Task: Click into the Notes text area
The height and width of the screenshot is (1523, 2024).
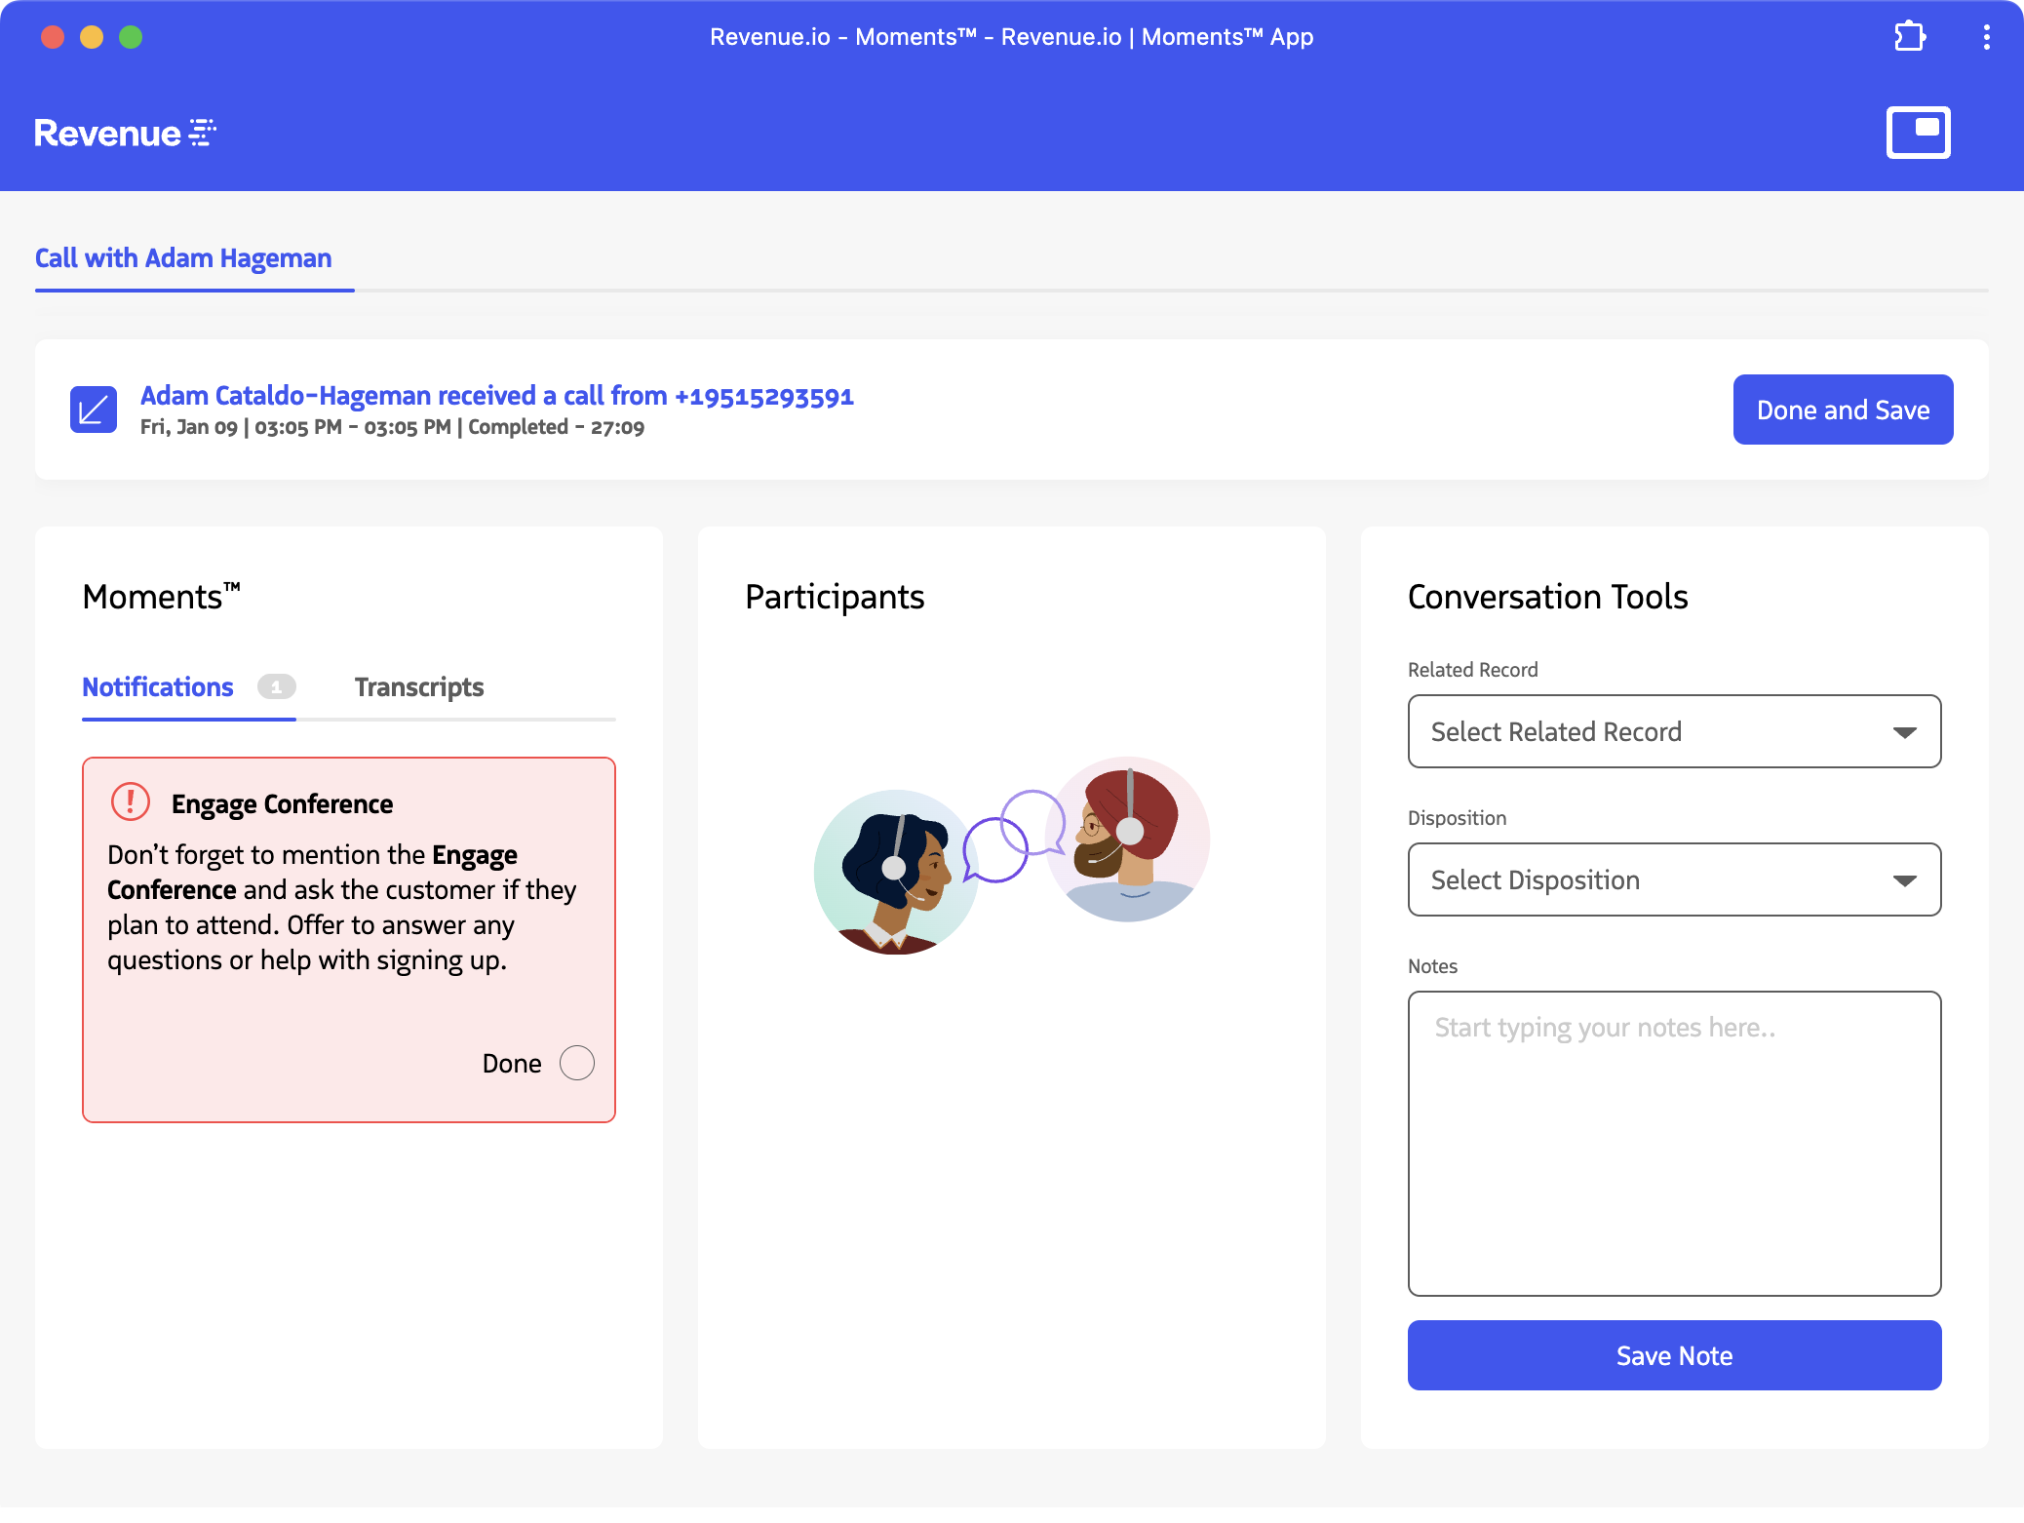Action: [1673, 1143]
